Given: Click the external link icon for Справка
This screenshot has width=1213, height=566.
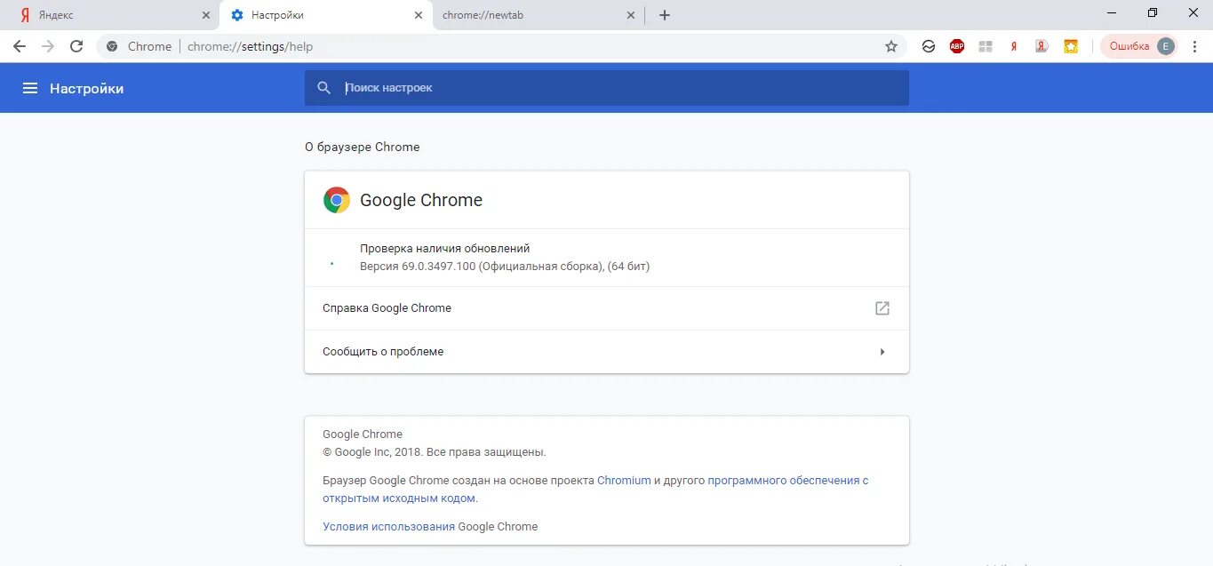Looking at the screenshot, I should [x=882, y=308].
